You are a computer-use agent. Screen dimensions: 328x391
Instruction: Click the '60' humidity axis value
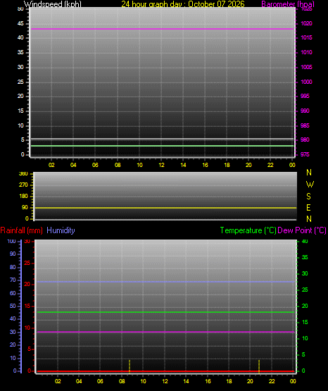coord(13,293)
